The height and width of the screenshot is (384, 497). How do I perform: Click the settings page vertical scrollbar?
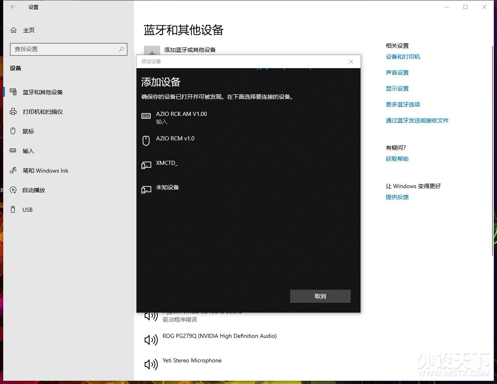[x=493, y=151]
